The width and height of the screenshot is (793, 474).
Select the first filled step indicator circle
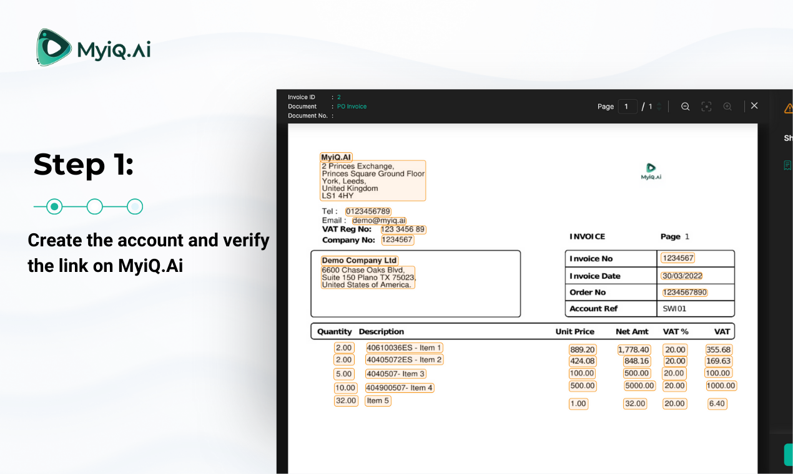pyautogui.click(x=55, y=206)
